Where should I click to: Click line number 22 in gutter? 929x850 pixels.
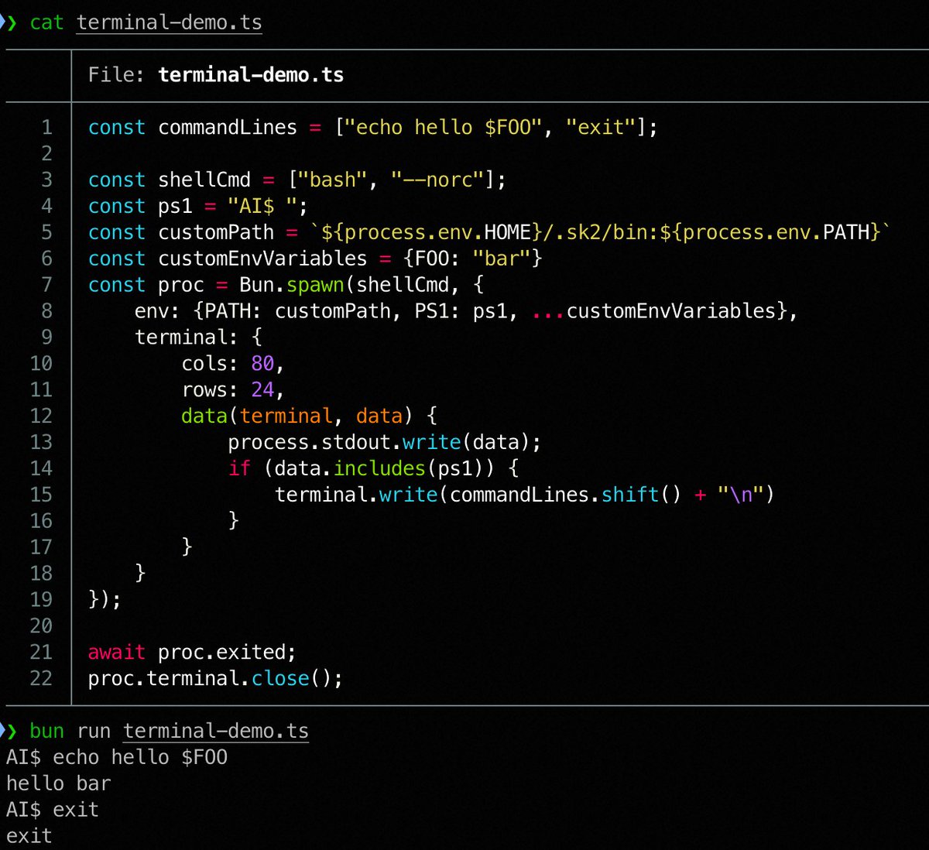[41, 678]
